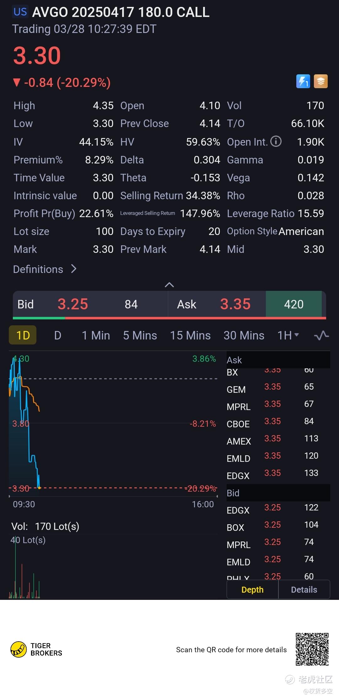Choose the 15 Mins chart interval

[x=190, y=335]
